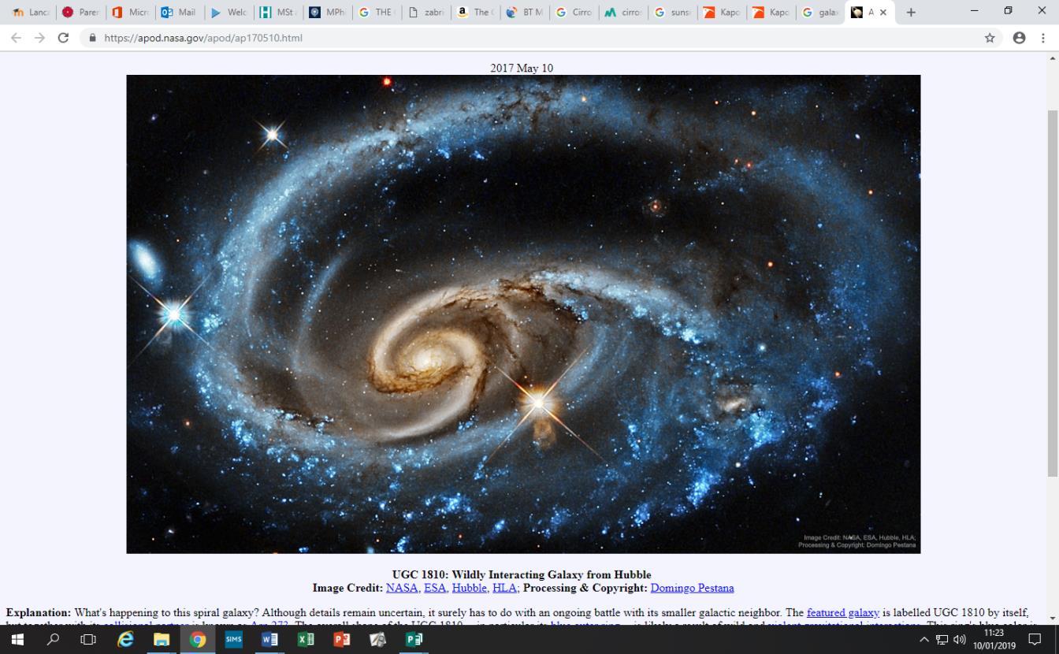Switch to the green-icon cirro tab
Viewport: 1059px width, 654px height.
(x=622, y=12)
